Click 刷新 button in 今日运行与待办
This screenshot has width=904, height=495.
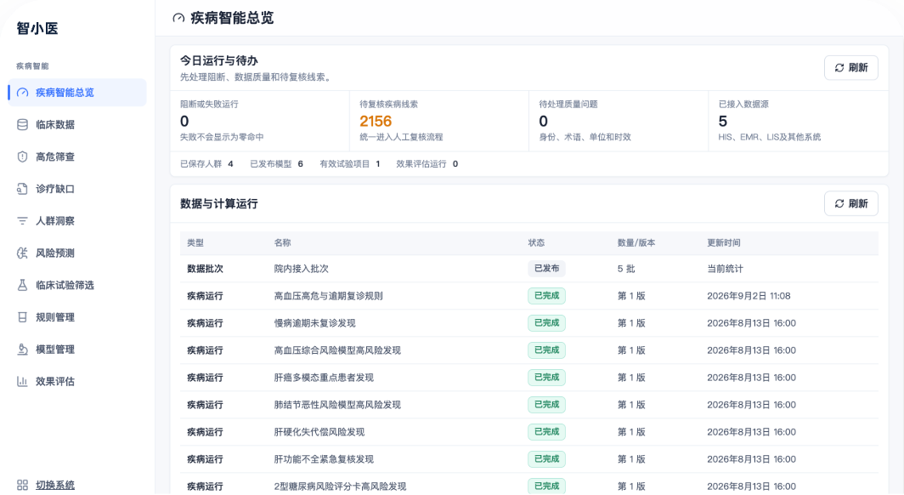pos(851,68)
